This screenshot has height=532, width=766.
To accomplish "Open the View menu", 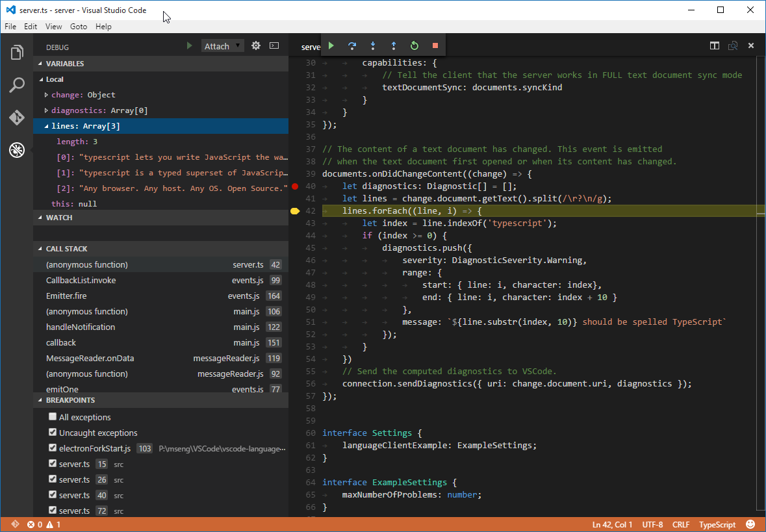I will point(54,27).
